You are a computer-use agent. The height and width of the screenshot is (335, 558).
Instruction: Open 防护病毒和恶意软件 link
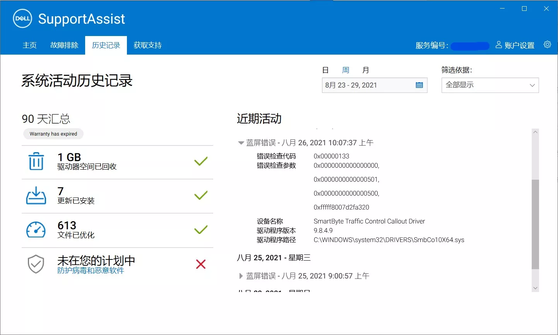(91, 270)
